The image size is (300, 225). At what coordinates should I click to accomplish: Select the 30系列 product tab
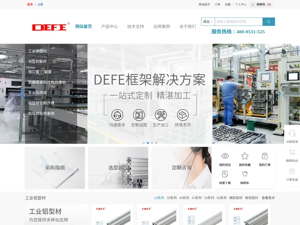pos(172,198)
